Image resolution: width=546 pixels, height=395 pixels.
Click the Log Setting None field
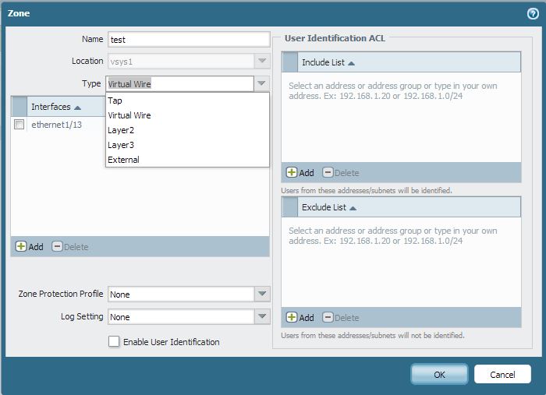point(181,316)
